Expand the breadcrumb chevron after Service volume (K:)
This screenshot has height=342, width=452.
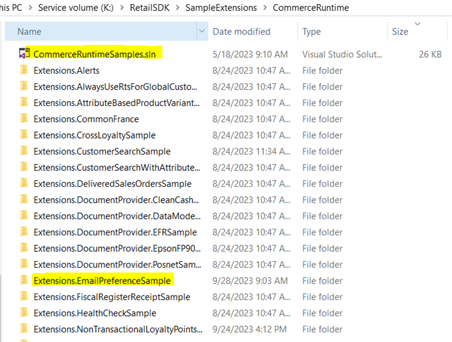pyautogui.click(x=122, y=8)
